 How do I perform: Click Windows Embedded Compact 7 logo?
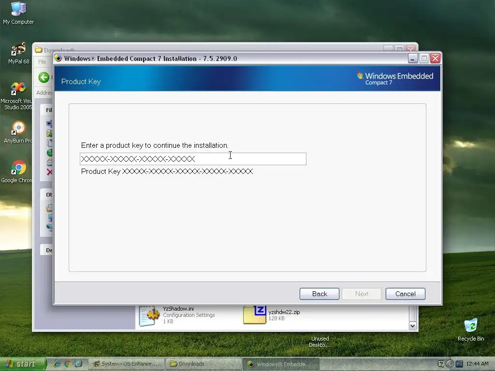click(395, 79)
